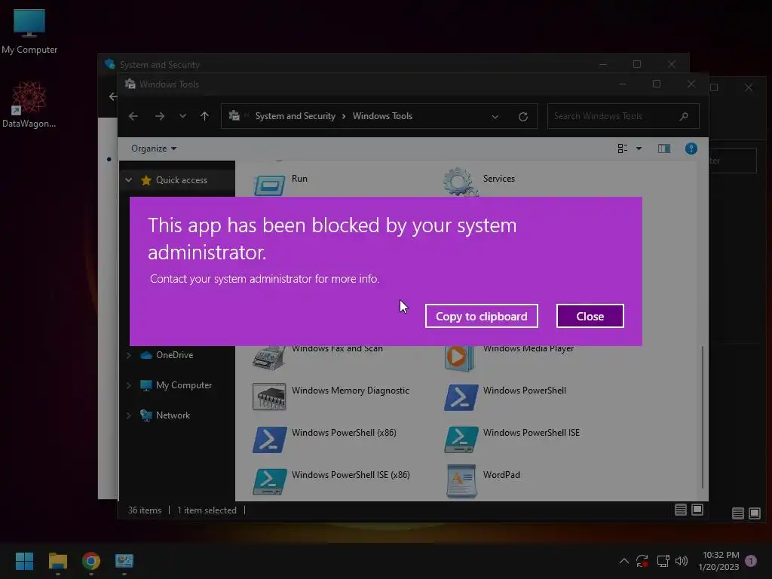The image size is (772, 579).
Task: Expand the address bar history dropdown
Action: [x=495, y=117]
